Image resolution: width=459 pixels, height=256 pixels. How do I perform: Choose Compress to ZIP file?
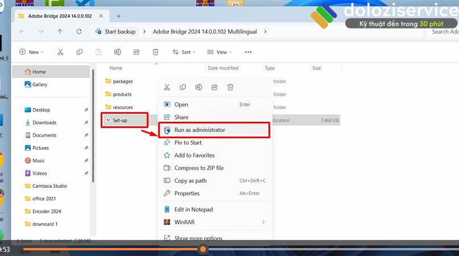(x=199, y=168)
